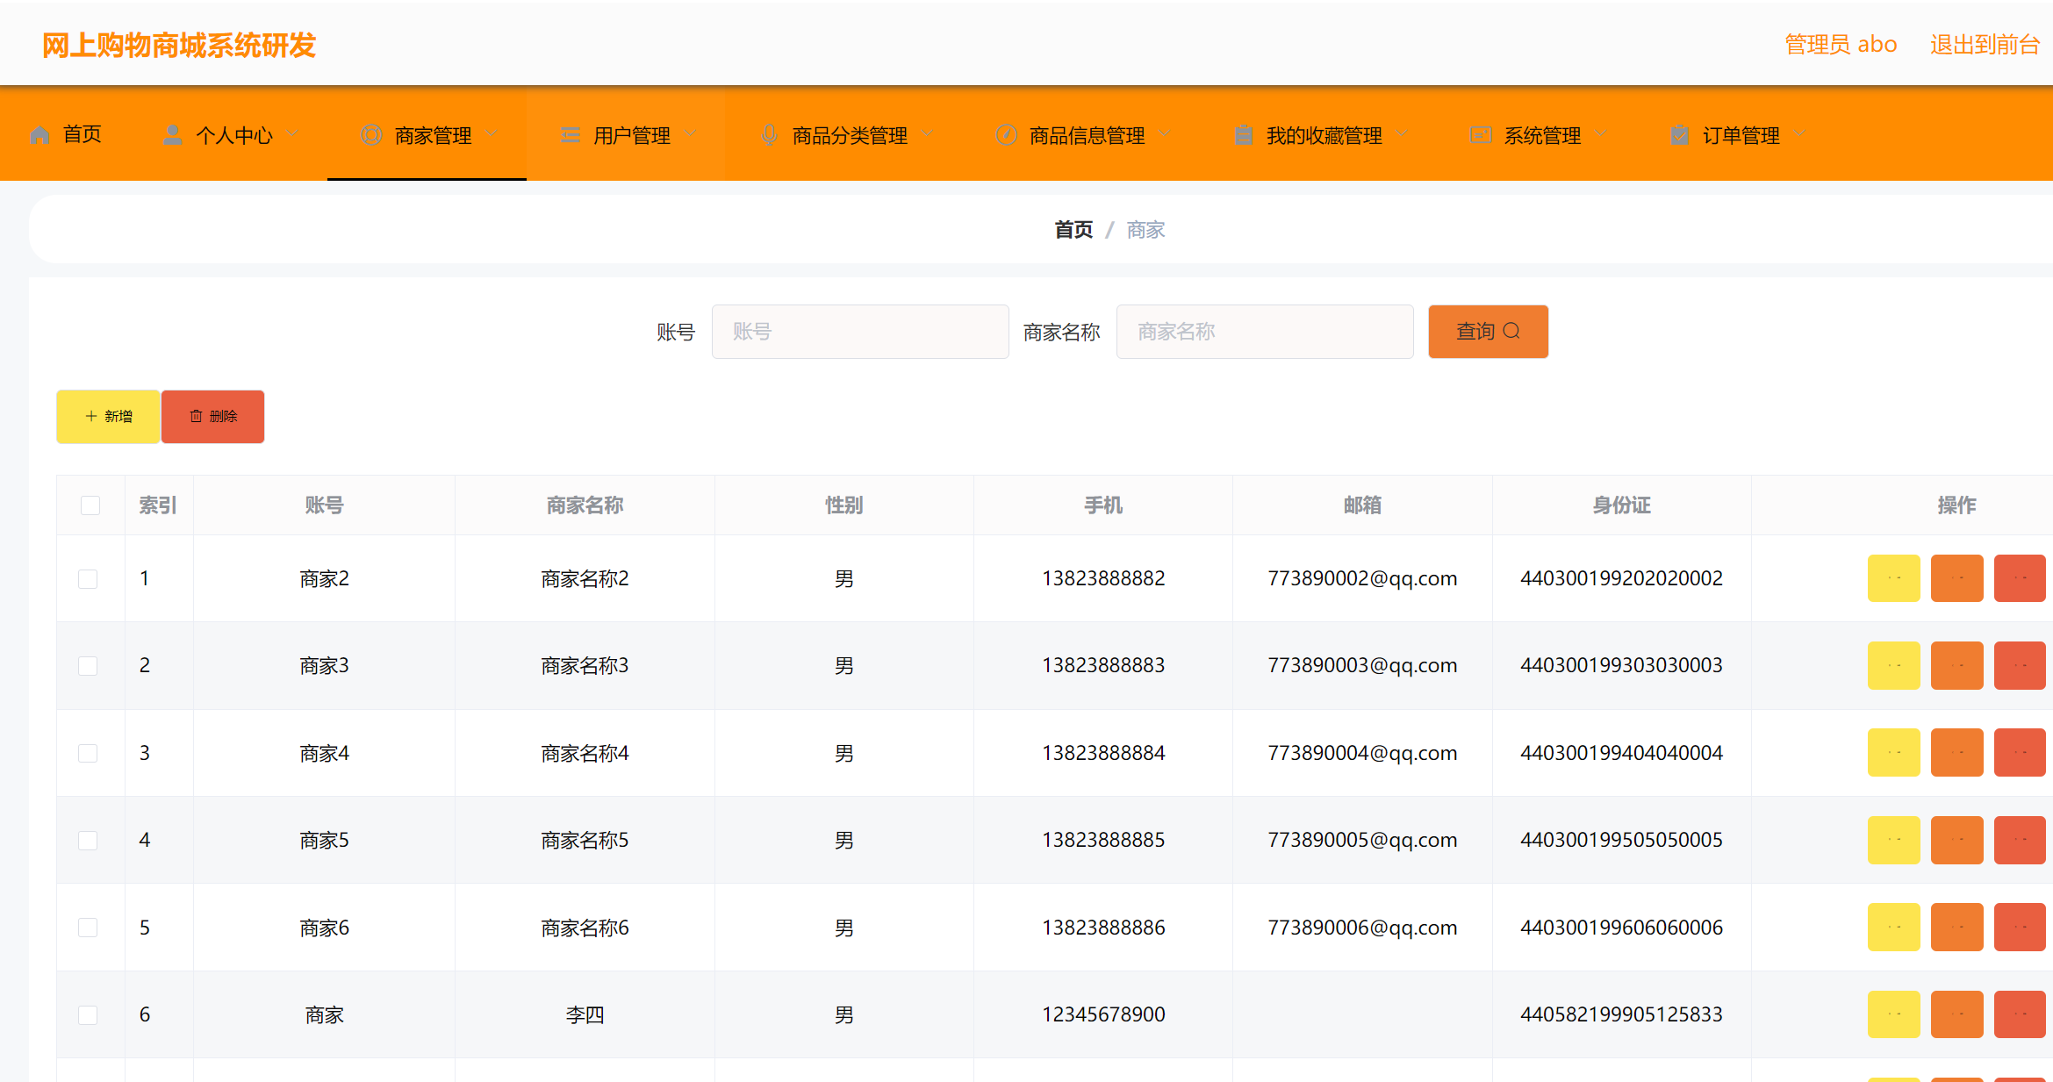This screenshot has height=1082, width=2053.
Task: Click the microphone icon of 商品分类管理
Action: [769, 133]
